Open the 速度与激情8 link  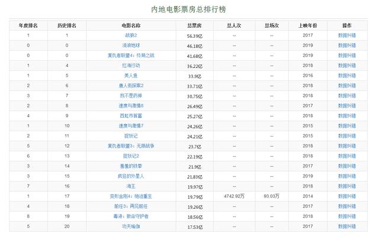click(131, 106)
